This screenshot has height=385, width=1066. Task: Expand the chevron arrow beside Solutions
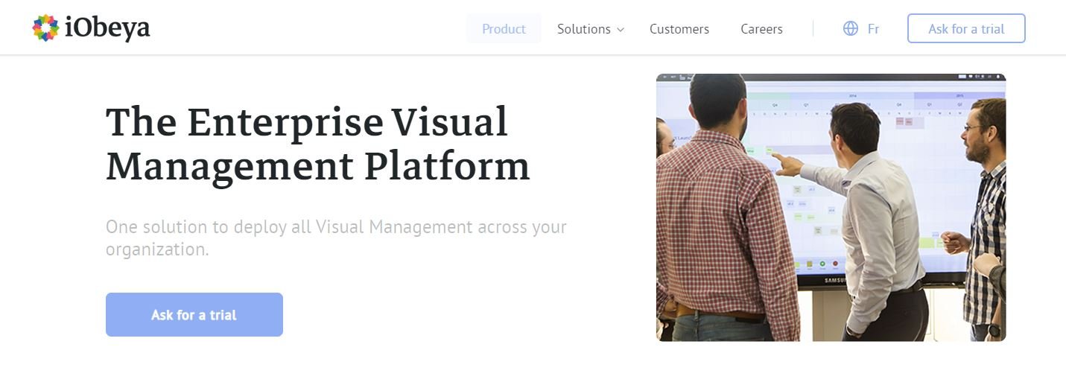[x=621, y=30]
